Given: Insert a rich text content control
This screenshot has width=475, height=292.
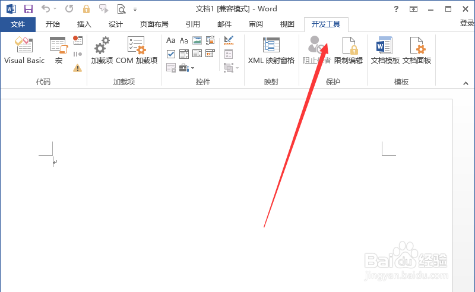Looking at the screenshot, I should tap(171, 40).
